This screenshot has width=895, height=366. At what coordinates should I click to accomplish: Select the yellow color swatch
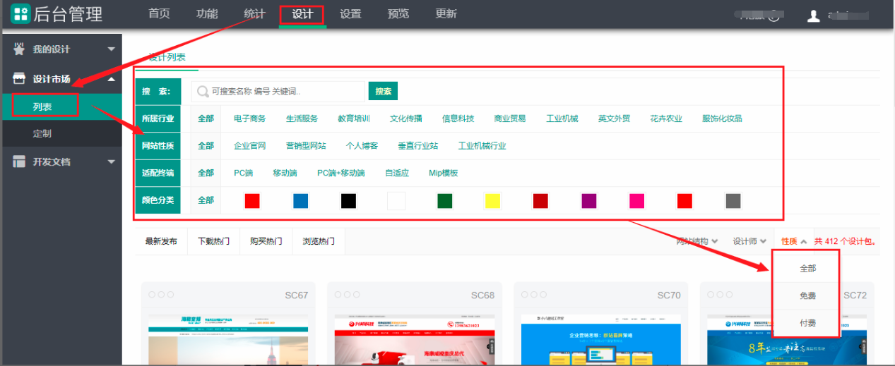point(492,201)
